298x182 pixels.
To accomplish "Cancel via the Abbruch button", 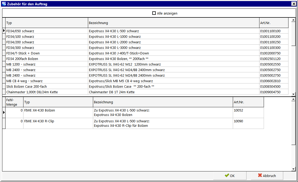I will click(267, 176).
